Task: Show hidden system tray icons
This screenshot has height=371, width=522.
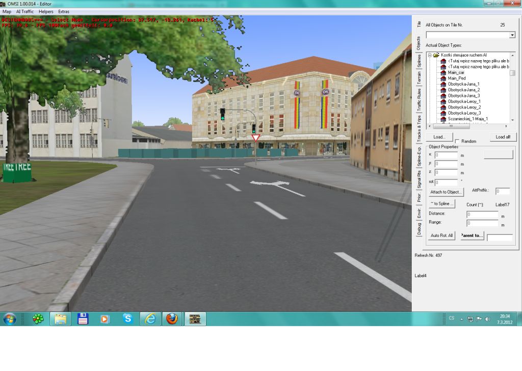Action: pyautogui.click(x=462, y=320)
